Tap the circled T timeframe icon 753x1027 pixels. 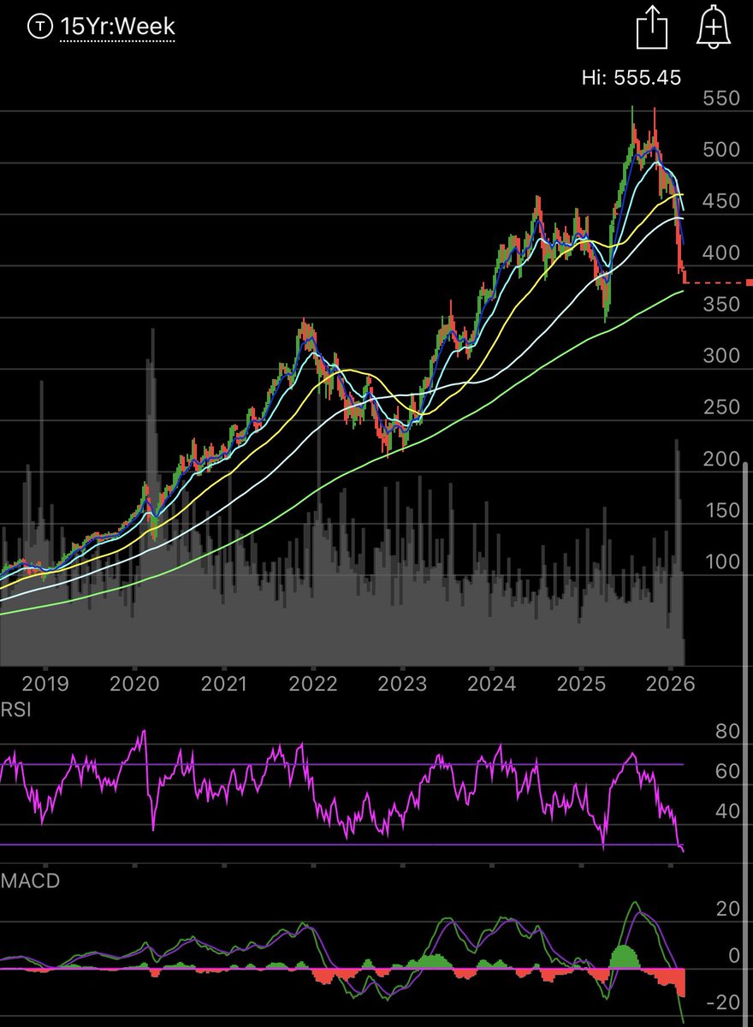pos(39,27)
